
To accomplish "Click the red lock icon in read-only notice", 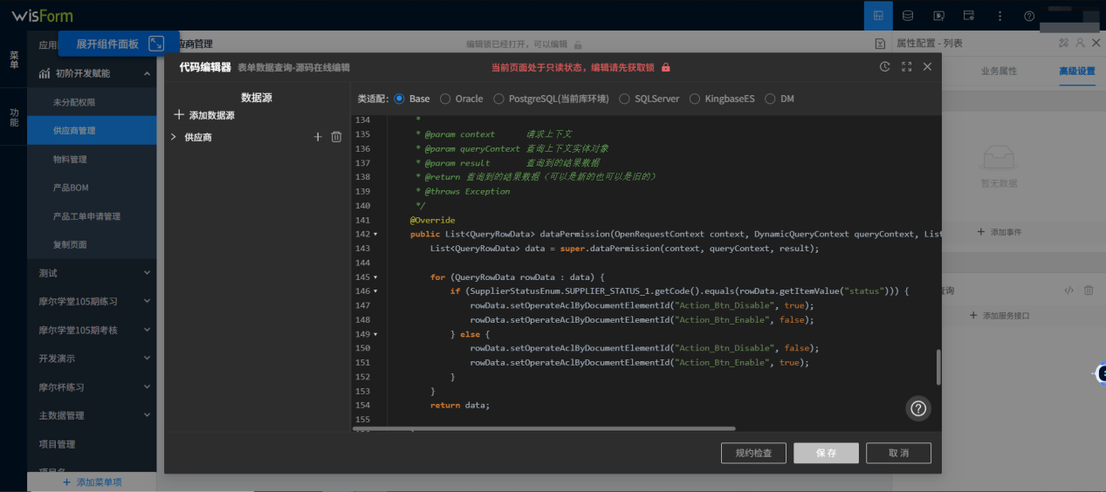I will tap(666, 67).
